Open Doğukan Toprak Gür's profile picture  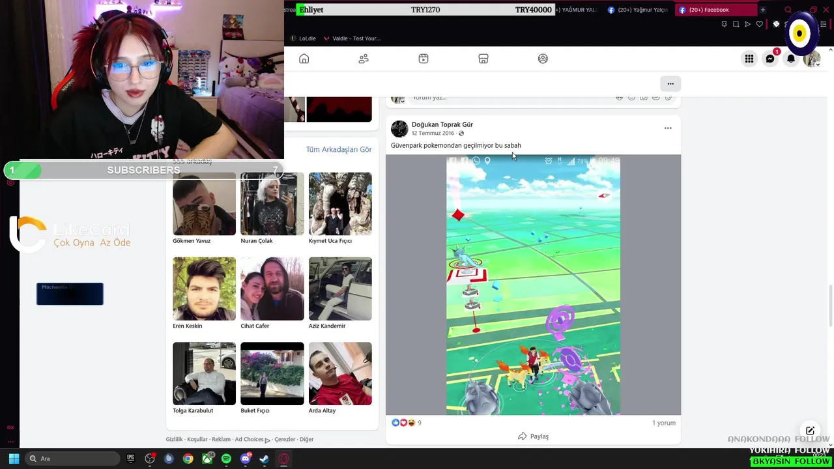(x=399, y=128)
